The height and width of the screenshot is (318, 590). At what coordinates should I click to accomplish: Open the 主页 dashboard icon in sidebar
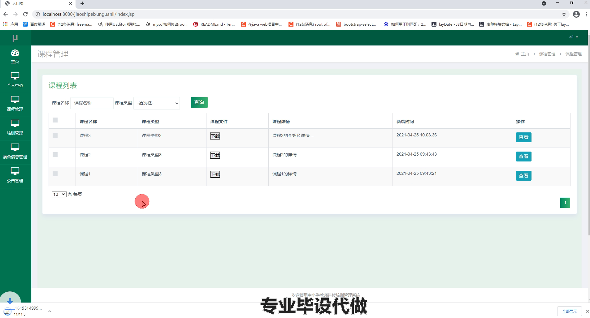[15, 53]
